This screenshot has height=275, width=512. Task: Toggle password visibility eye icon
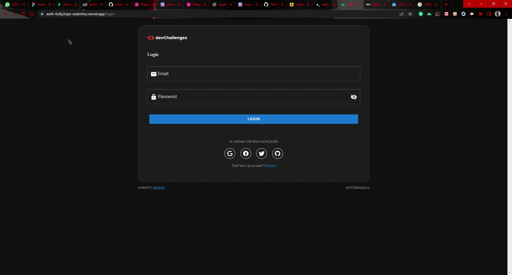354,97
